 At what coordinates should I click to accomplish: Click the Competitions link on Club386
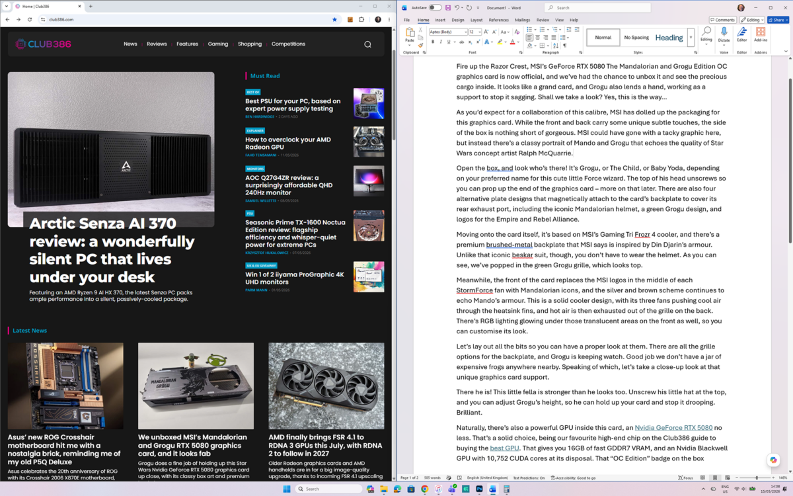[x=288, y=44]
